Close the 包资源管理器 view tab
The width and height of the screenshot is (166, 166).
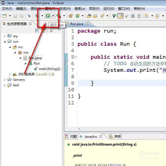click(x=30, y=24)
